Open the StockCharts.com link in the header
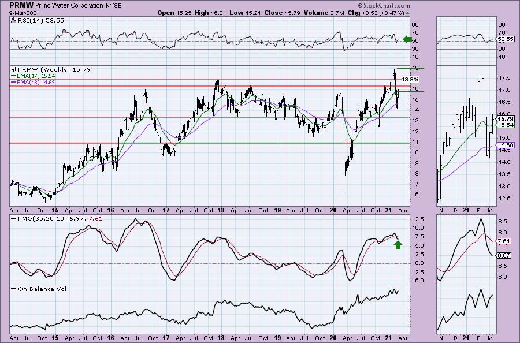520x343 pixels. pos(384,5)
